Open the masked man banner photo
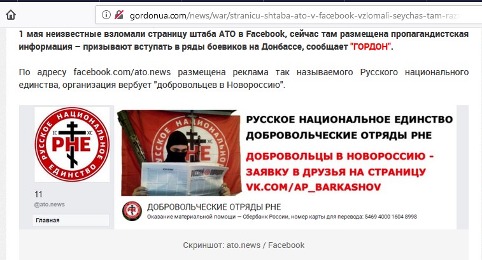Image resolution: width=482 pixels, height=260 pixels. [x=179, y=153]
